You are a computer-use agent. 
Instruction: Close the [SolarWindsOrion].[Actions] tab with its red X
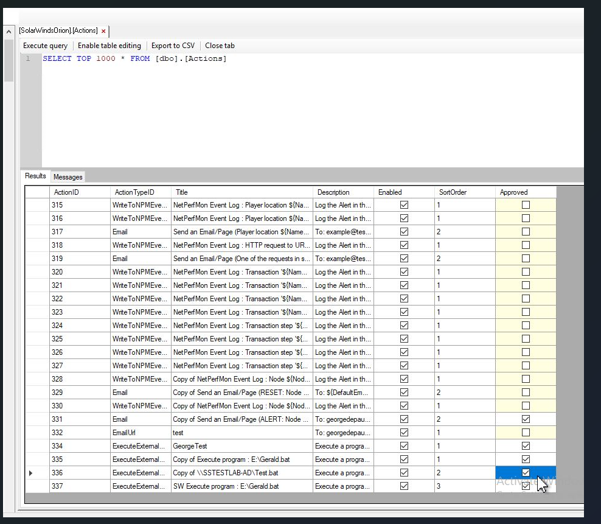103,31
